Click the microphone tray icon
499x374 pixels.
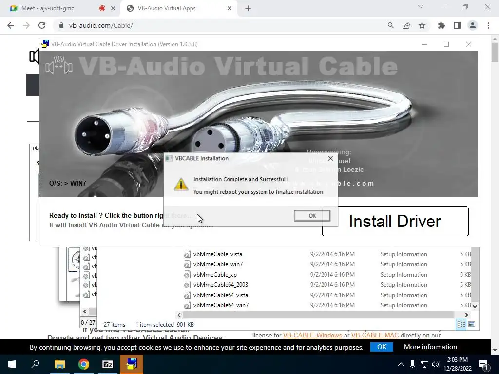coord(412,364)
